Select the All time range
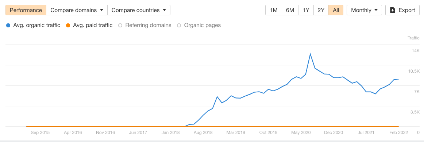The width and height of the screenshot is (424, 142). coord(336,10)
